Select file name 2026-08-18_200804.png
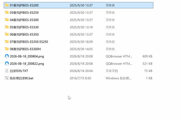This screenshot has height=120, width=180. point(27,56)
